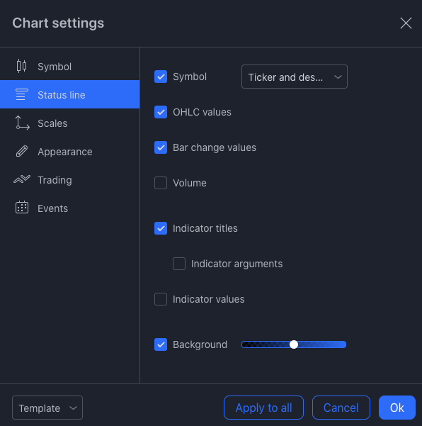Enable the Indicator arguments checkbox
422x426 pixels.
[179, 264]
